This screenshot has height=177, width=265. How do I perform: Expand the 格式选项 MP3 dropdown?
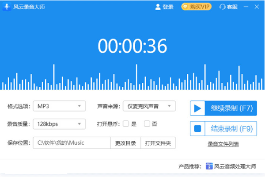pos(59,106)
